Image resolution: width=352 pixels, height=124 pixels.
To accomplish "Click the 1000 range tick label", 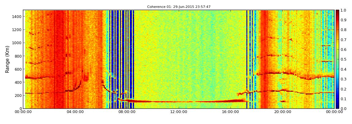I will click(17, 43).
